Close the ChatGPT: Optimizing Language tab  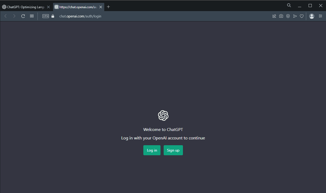pyautogui.click(x=48, y=7)
